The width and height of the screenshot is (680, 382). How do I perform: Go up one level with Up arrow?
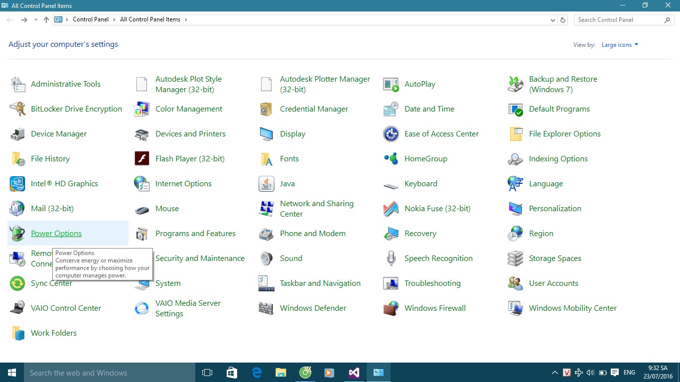click(x=46, y=20)
